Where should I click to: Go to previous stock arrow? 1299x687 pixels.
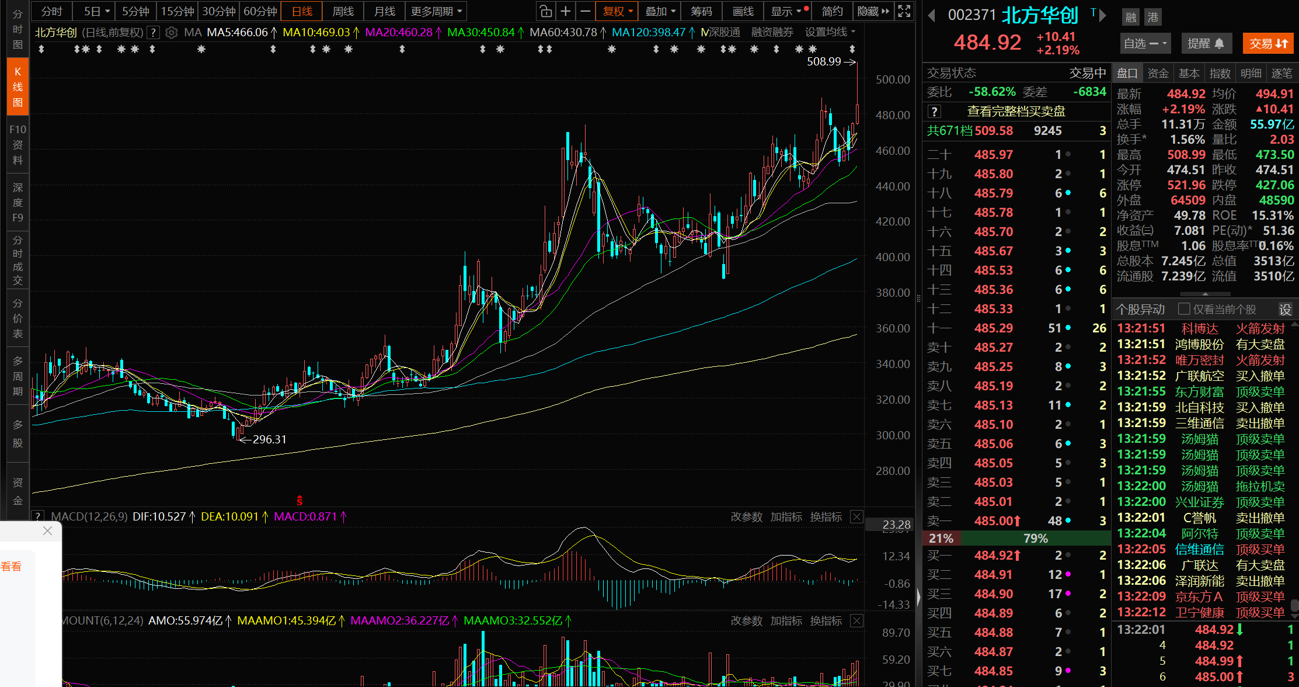[932, 16]
